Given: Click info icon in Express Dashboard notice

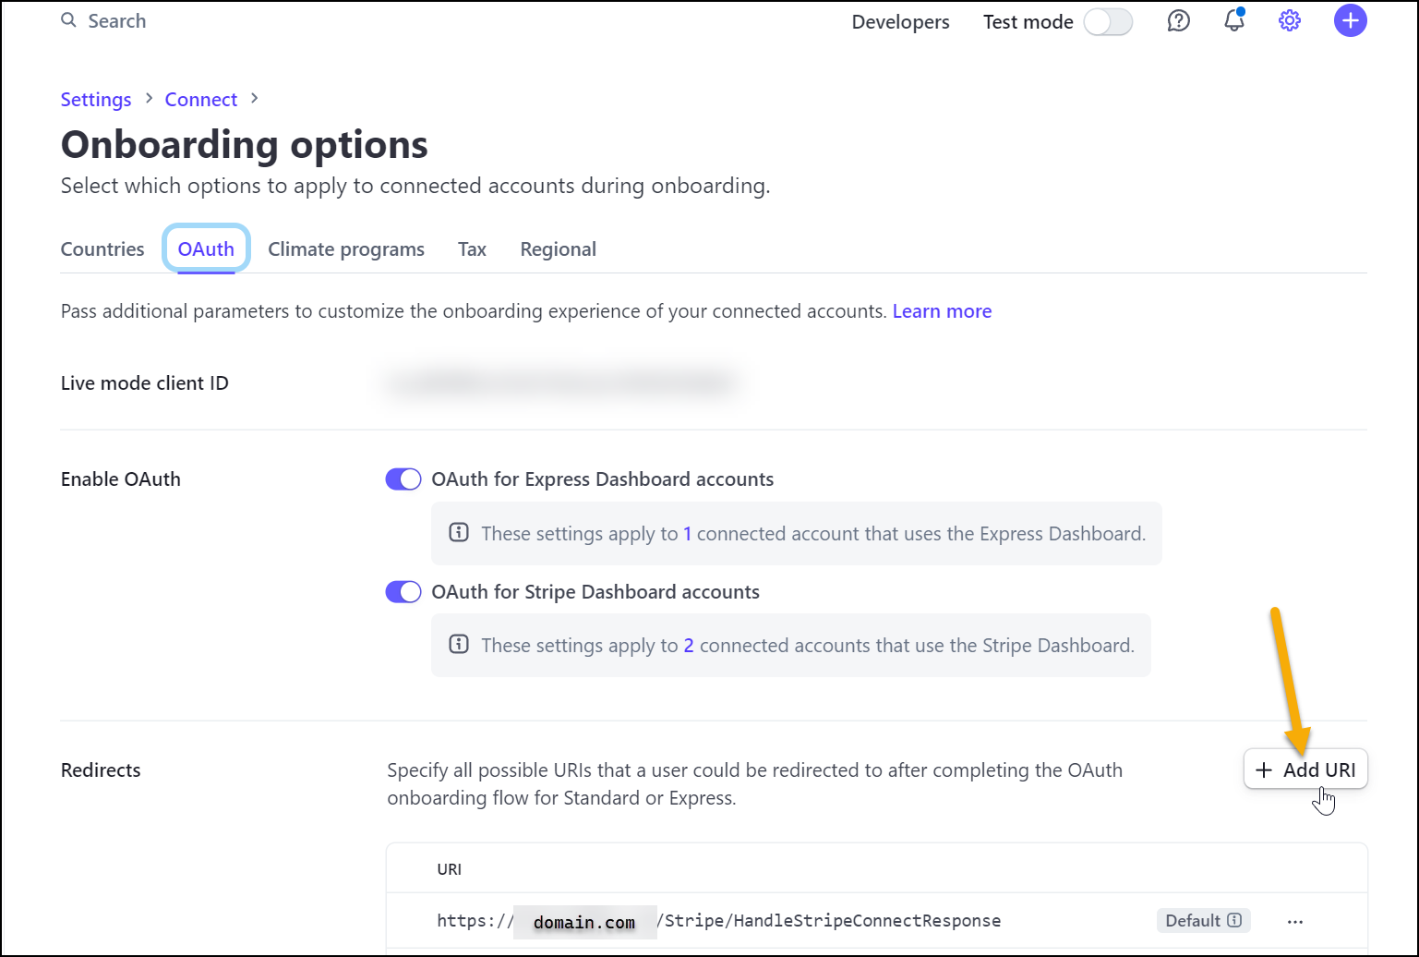Looking at the screenshot, I should [458, 533].
